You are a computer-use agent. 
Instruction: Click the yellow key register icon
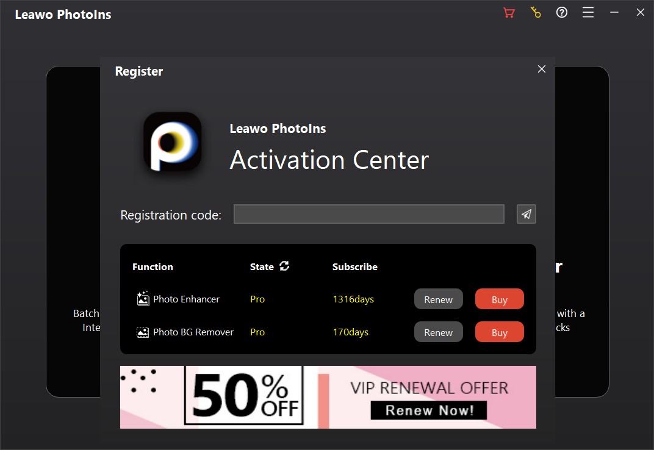click(x=536, y=13)
